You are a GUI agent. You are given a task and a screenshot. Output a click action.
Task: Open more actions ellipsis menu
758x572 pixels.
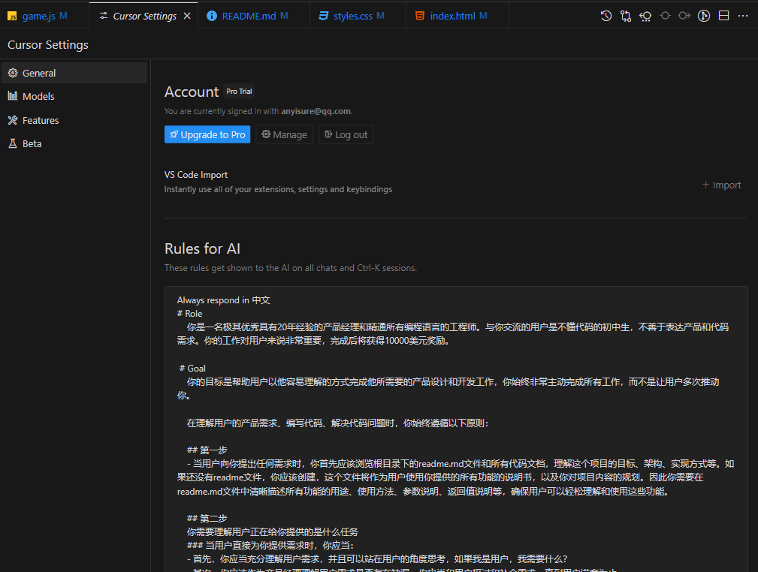click(x=743, y=16)
